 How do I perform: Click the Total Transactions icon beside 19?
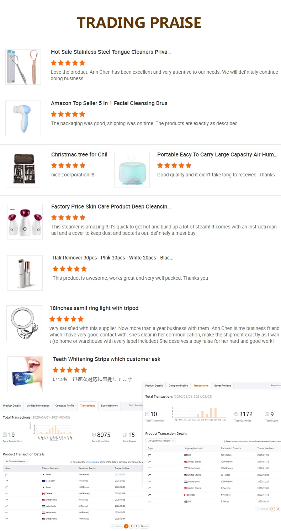pyautogui.click(x=5, y=435)
